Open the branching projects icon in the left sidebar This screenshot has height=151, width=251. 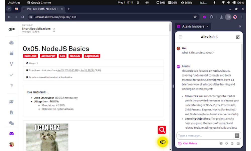(x=12, y=64)
